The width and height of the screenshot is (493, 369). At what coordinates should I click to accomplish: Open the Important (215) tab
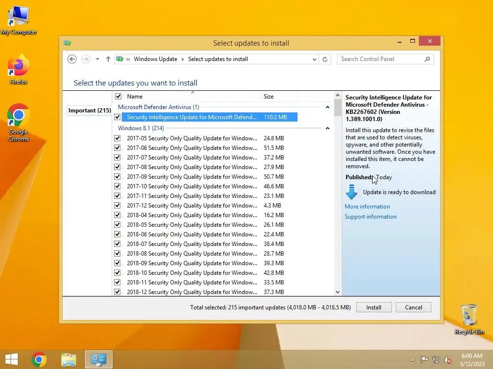[90, 111]
